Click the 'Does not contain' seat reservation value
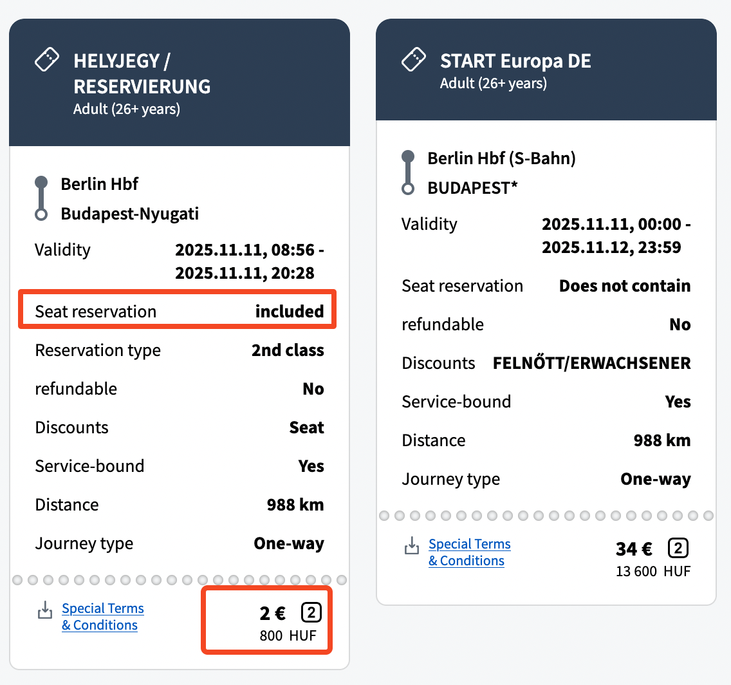731x685 pixels. click(x=624, y=286)
